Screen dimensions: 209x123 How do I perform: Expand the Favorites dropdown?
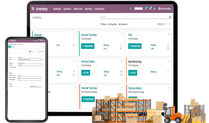[x=123, y=24]
